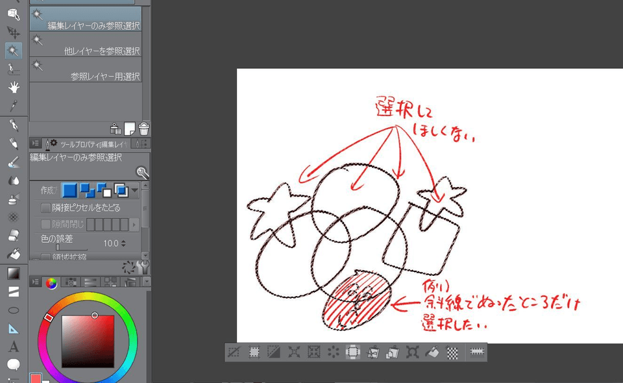Choose Intersect selection mode button

[121, 190]
